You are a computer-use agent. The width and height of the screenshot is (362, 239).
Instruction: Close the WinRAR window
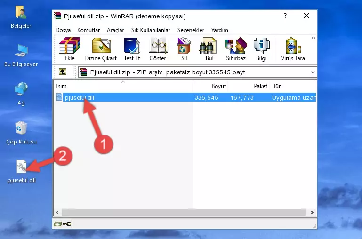[x=306, y=16]
